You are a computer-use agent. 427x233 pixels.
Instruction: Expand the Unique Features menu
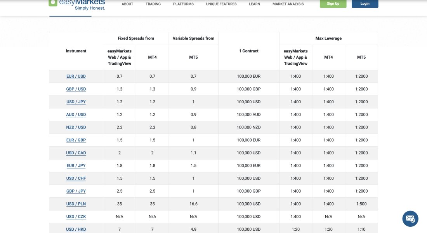pyautogui.click(x=221, y=4)
